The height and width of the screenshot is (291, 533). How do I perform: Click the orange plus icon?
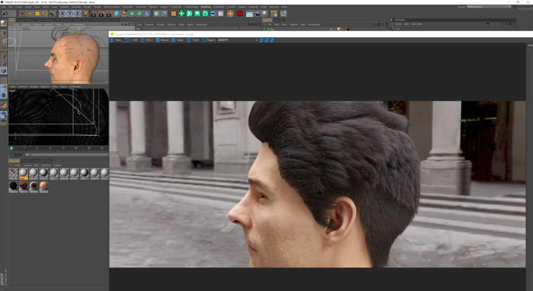[x=230, y=14]
